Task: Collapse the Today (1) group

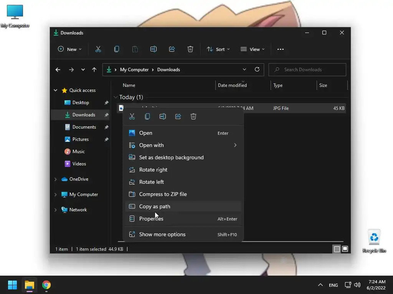Action: (x=116, y=97)
